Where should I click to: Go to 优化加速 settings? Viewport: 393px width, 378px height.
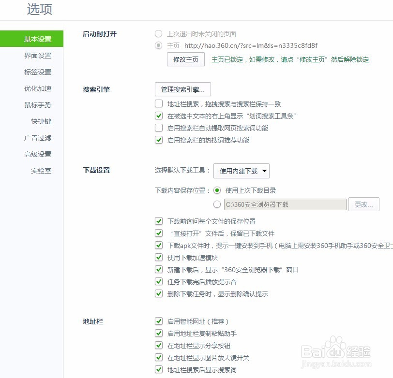point(38,88)
